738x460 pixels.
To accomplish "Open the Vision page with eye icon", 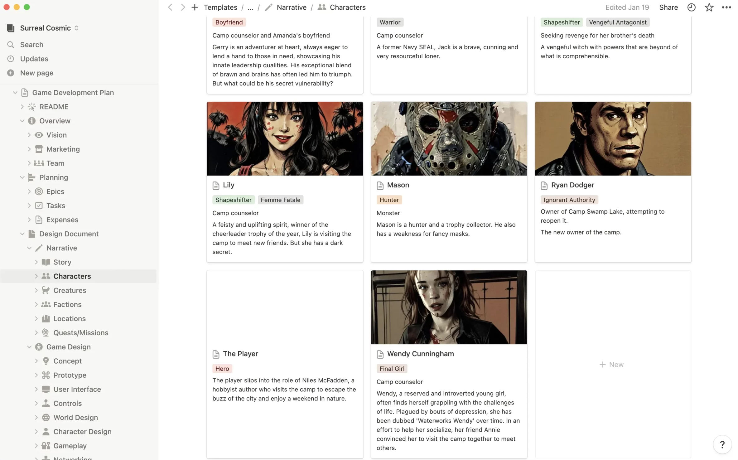I will pyautogui.click(x=56, y=135).
